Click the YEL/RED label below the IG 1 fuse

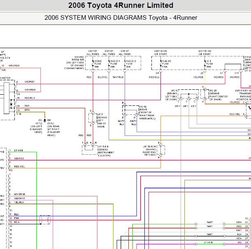(198, 77)
